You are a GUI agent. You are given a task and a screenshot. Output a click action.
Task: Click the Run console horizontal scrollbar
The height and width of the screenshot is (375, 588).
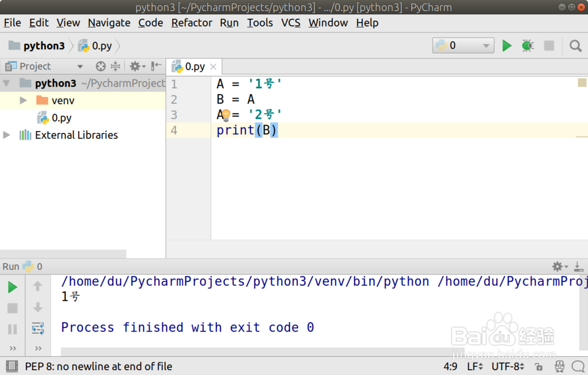pos(262,351)
